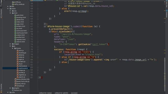The width and height of the screenshot is (168, 94).
Task: Click the booking.js file icon
Action: coord(18,53)
